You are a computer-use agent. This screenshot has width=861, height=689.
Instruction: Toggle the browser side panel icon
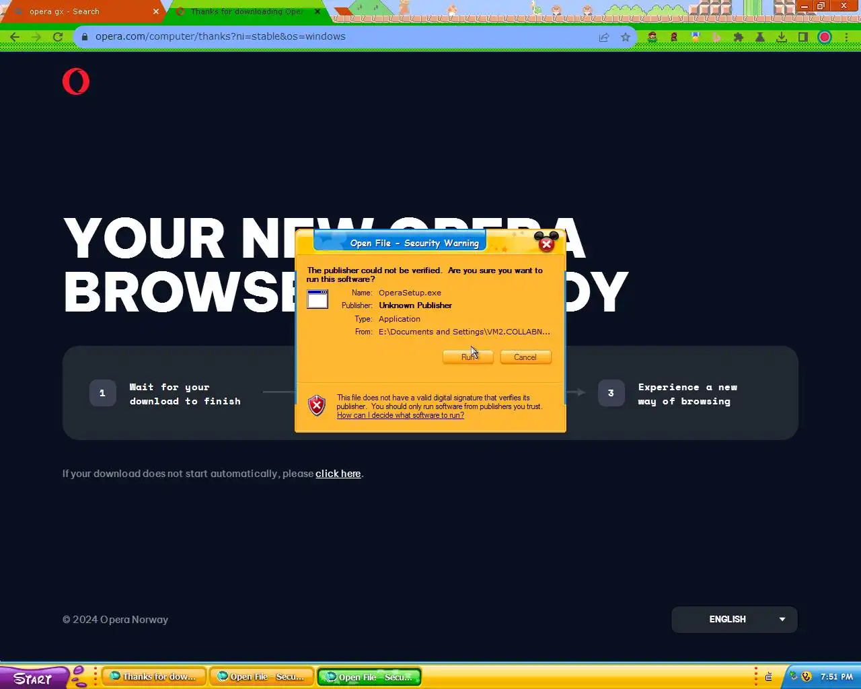[x=803, y=37]
